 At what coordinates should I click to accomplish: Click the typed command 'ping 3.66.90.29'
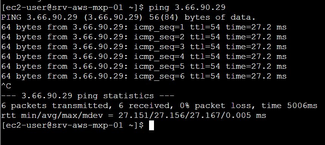pyautogui.click(x=187, y=8)
